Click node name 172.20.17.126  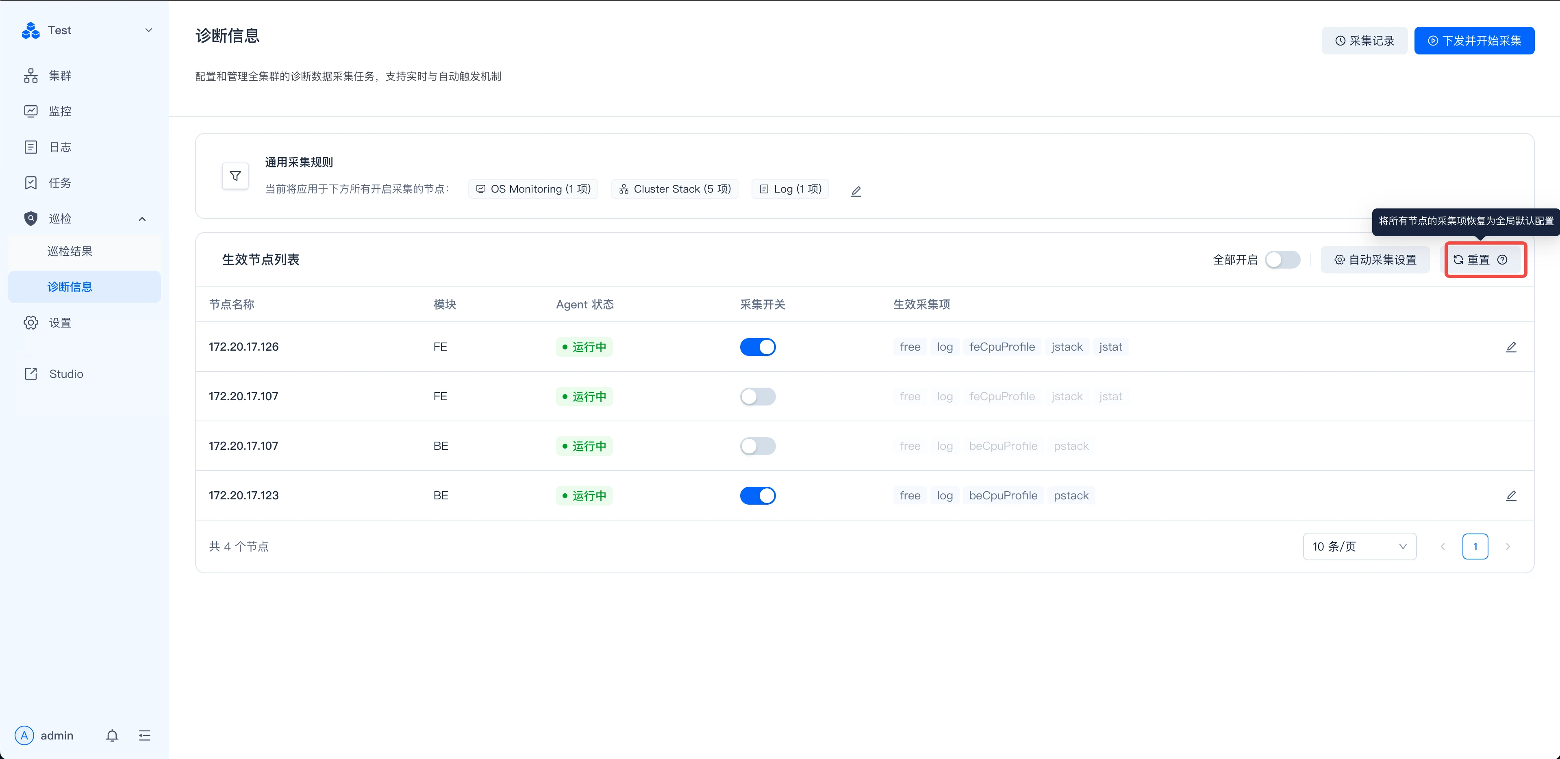pos(243,347)
